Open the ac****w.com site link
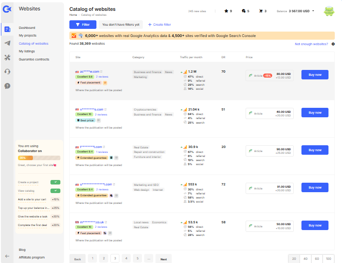Image resolution: width=342 pixels, height=263 pixels. (89, 71)
